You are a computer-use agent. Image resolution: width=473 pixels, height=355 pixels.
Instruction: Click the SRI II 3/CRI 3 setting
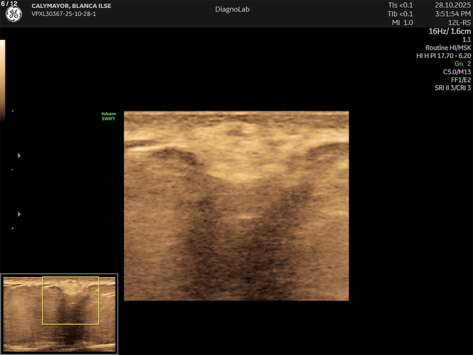(453, 88)
